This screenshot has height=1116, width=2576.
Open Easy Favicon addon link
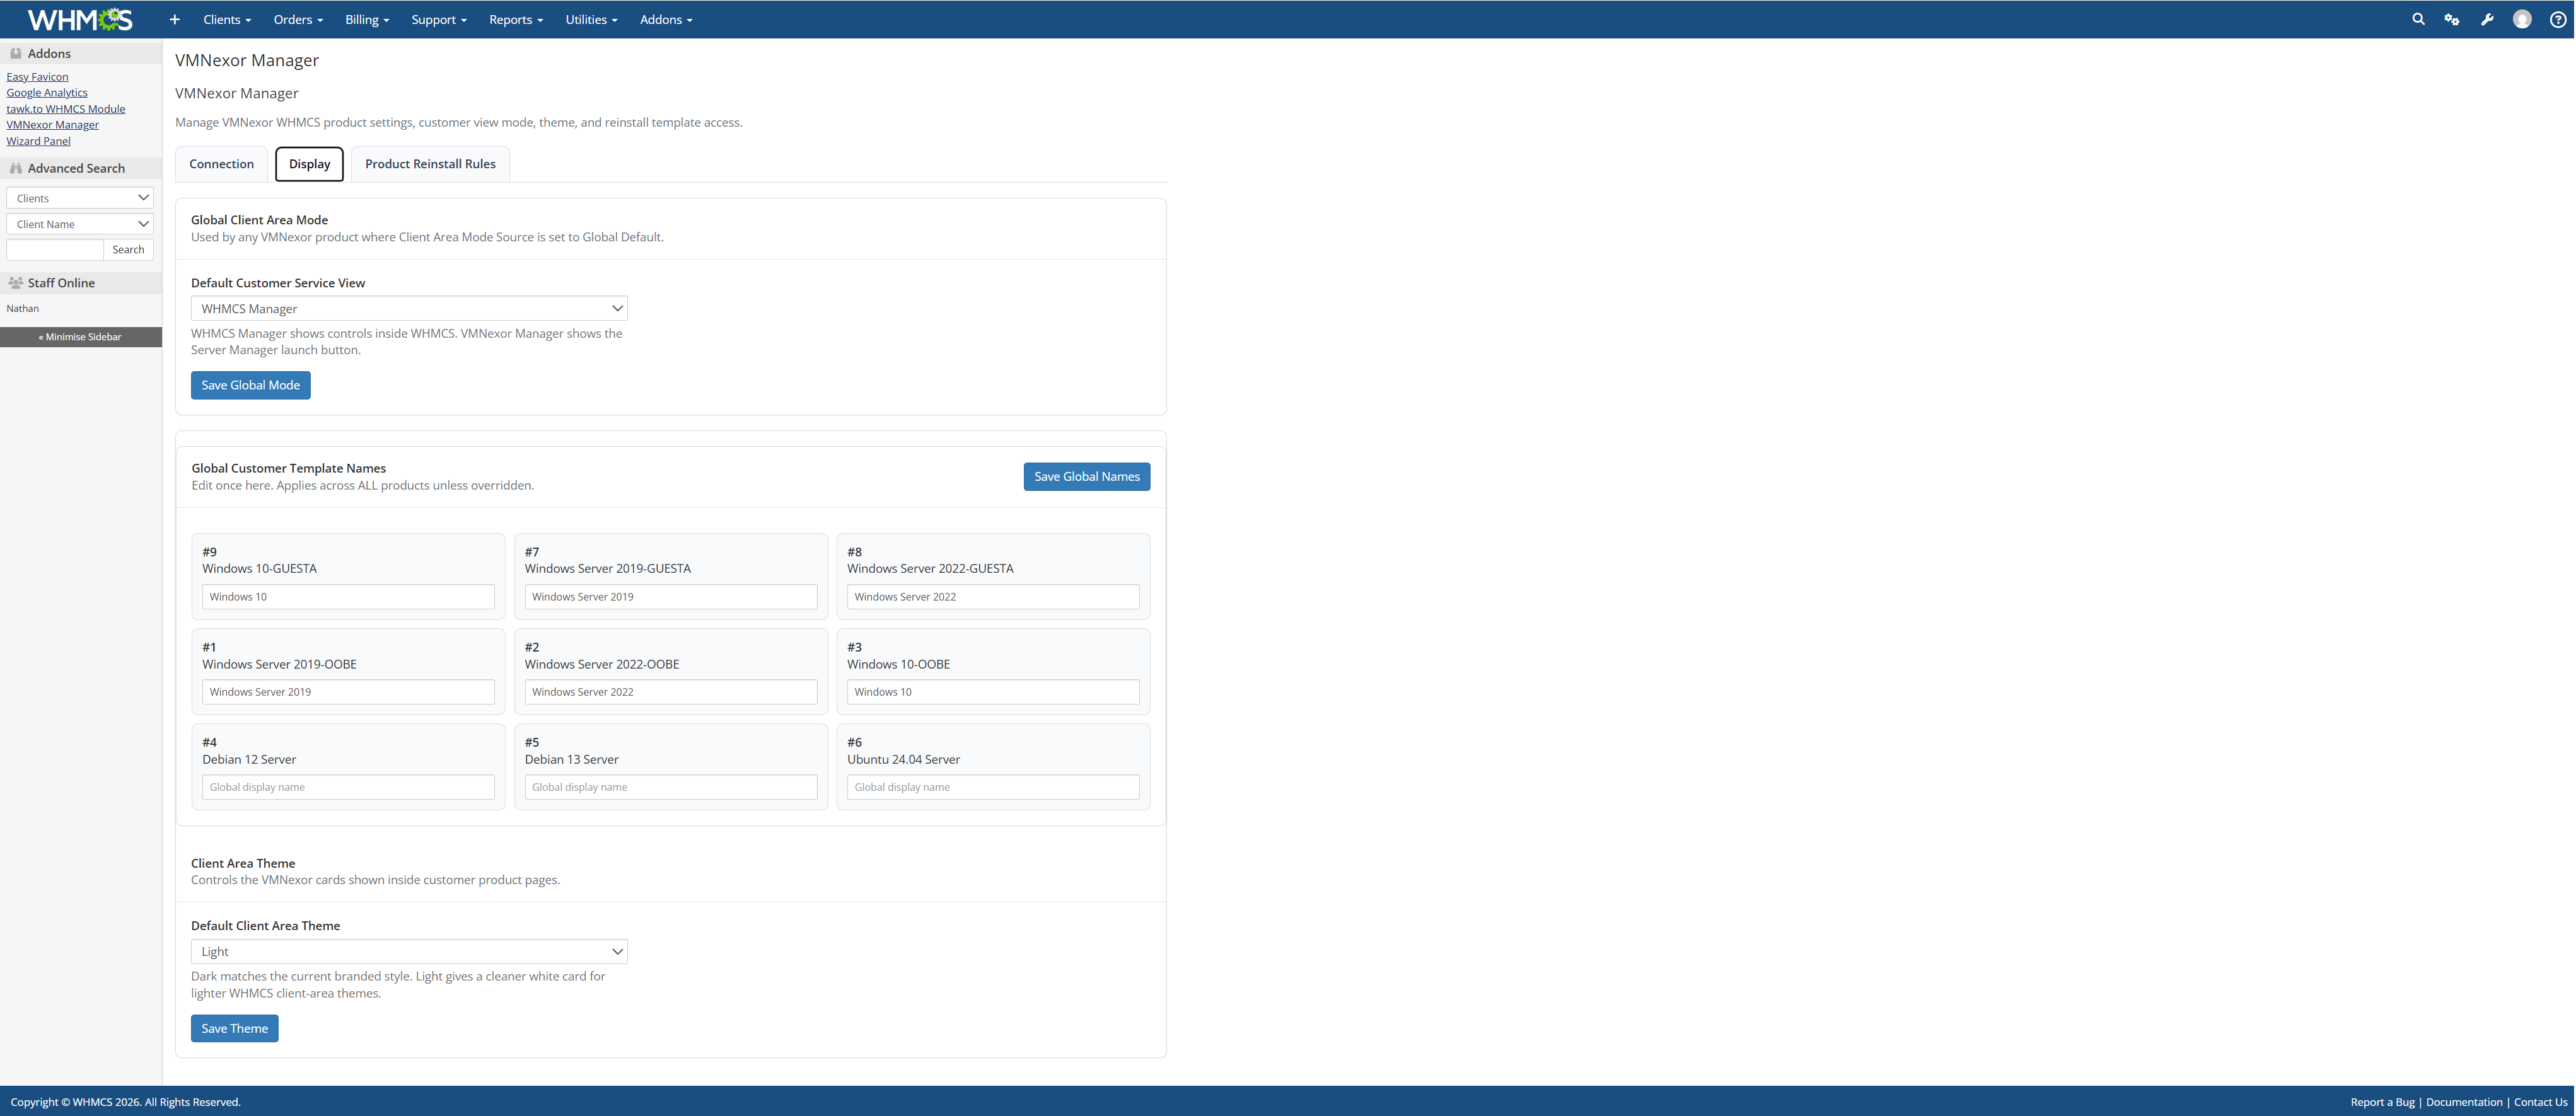pos(37,77)
